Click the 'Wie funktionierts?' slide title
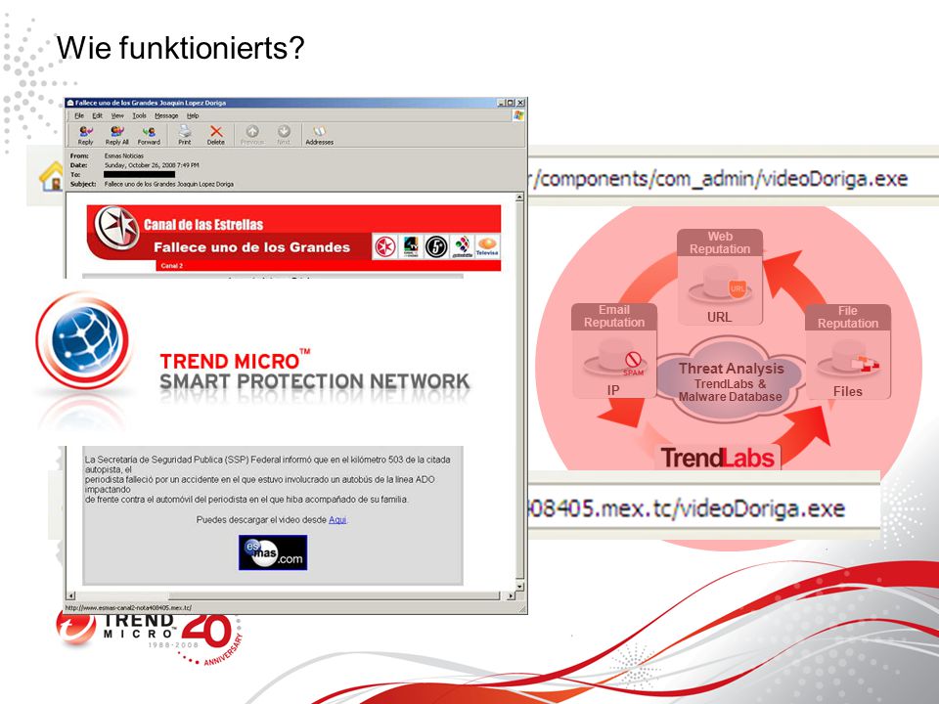 tap(180, 47)
